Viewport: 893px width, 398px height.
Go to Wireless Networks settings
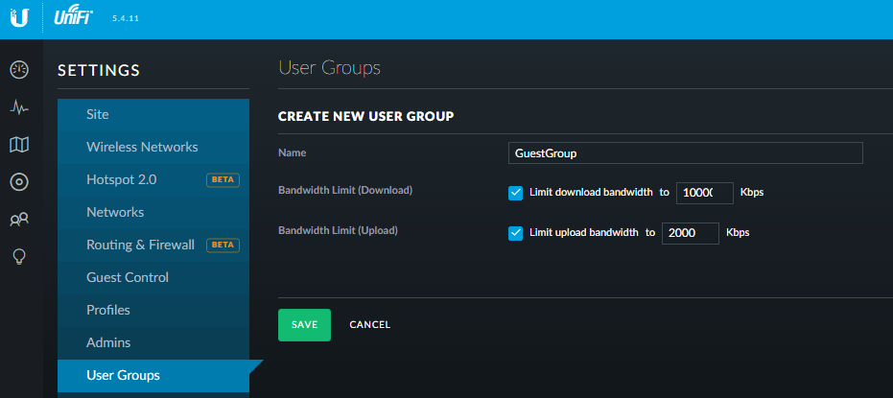[x=142, y=147]
